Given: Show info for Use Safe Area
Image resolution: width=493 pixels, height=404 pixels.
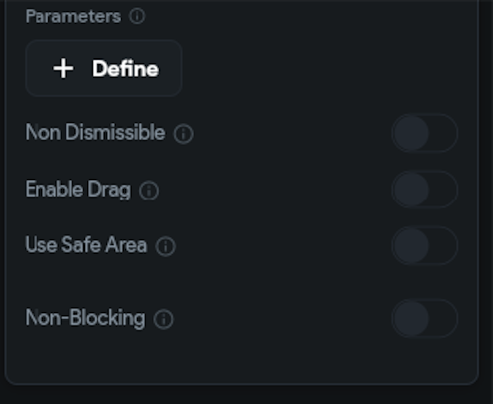Looking at the screenshot, I should [x=166, y=246].
